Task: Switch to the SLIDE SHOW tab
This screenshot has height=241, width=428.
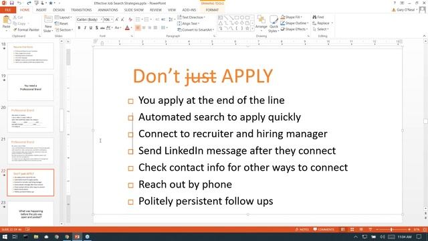Action: pos(134,10)
